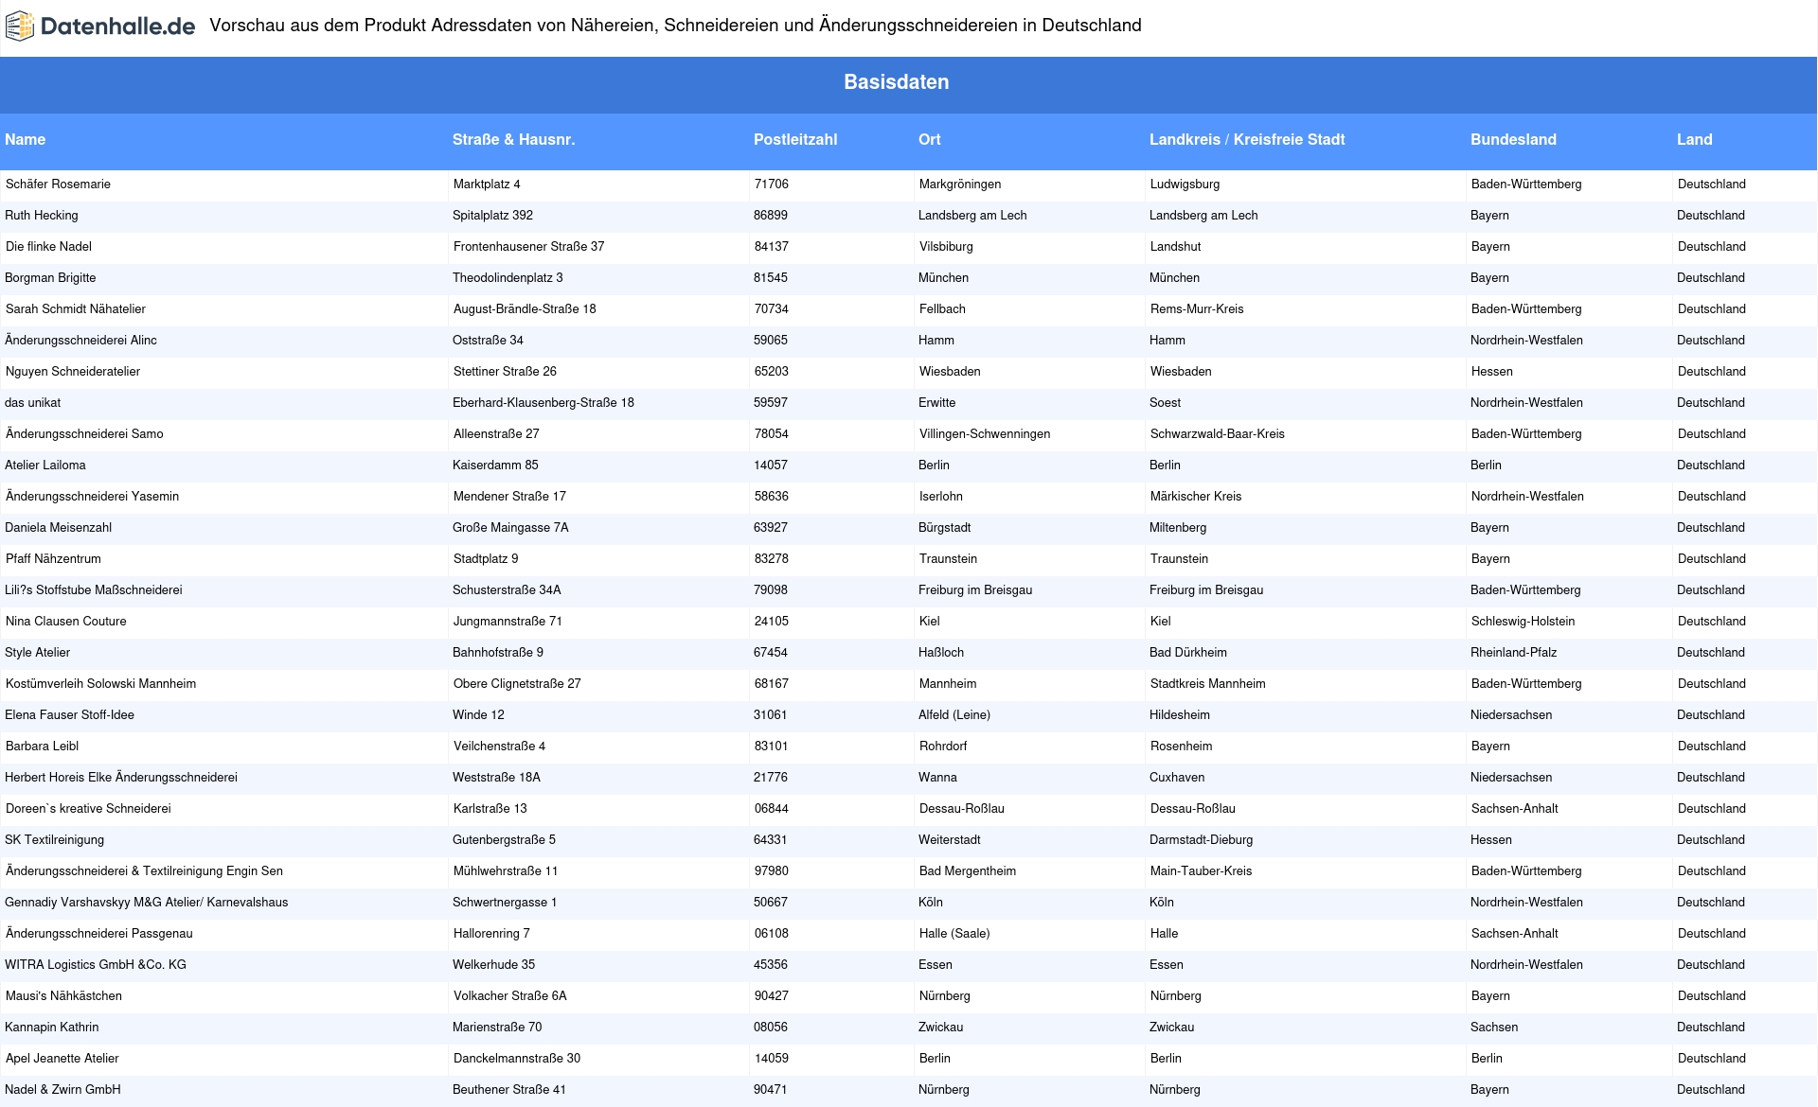Open the Datenhalle.de brand text link
The width and height of the screenshot is (1818, 1107).
pyautogui.click(x=118, y=26)
